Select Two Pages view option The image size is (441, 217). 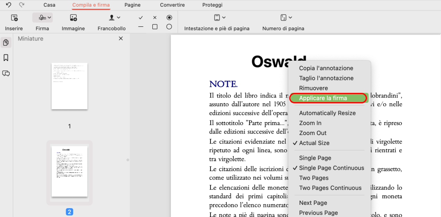click(x=313, y=178)
